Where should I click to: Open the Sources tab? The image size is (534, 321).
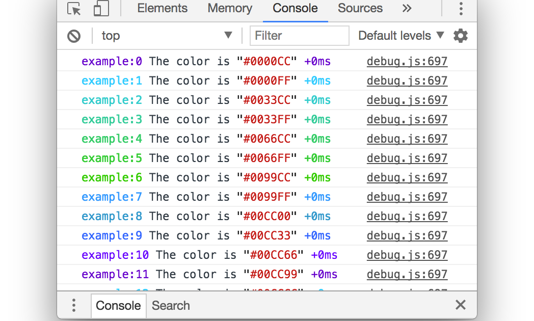point(360,9)
